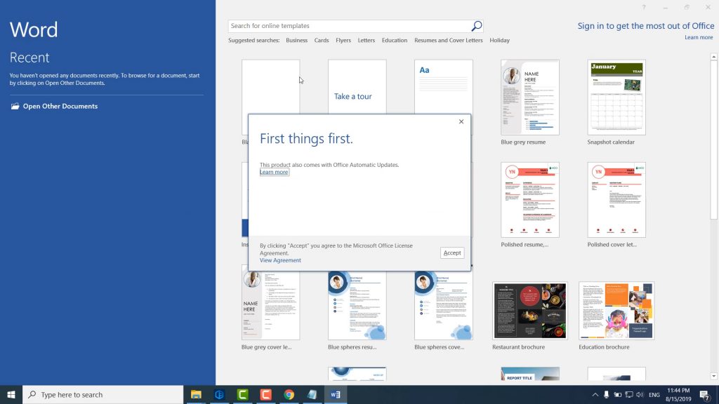This screenshot has width=719, height=404.
Task: Choose the Polished resume template
Action: click(530, 200)
